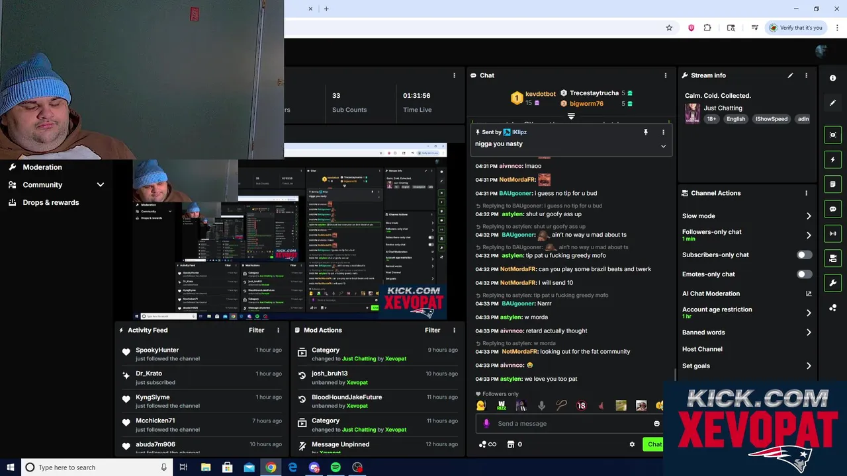Screen dimensions: 847x476
Task: Open Just Chatting category link
Action: coord(723,108)
